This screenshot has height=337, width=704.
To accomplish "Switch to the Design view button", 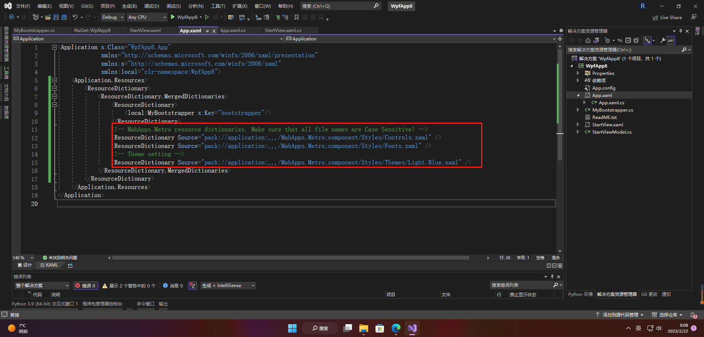I will [25, 265].
